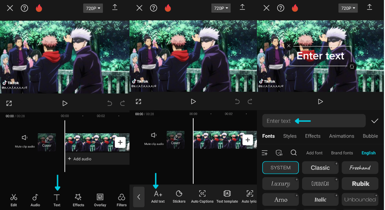Open Stickers in middle panel
The height and width of the screenshot is (210, 385).
click(179, 197)
